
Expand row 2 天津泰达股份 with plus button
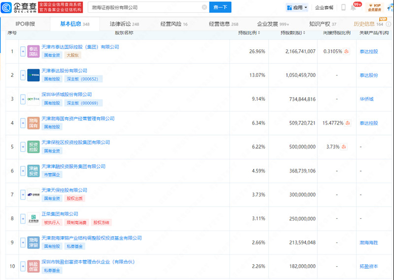23,75
